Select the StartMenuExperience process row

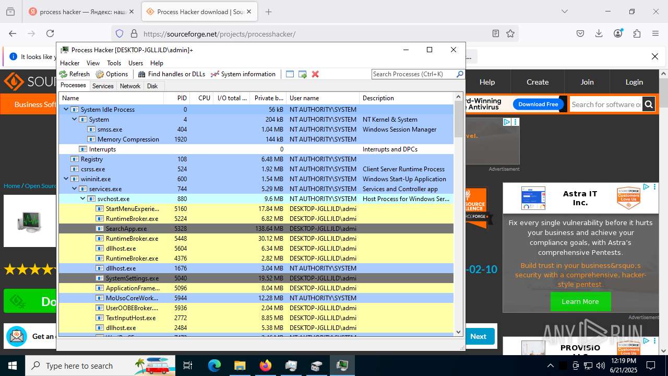(x=256, y=209)
